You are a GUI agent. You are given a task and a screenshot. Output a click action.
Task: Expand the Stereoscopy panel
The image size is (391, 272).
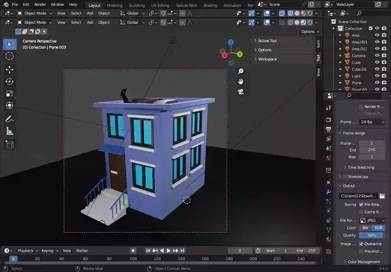click(357, 177)
